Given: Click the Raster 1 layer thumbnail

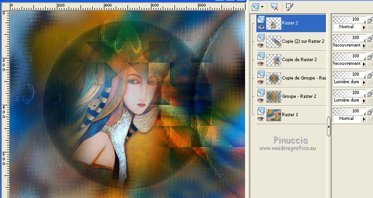Looking at the screenshot, I should click(274, 115).
